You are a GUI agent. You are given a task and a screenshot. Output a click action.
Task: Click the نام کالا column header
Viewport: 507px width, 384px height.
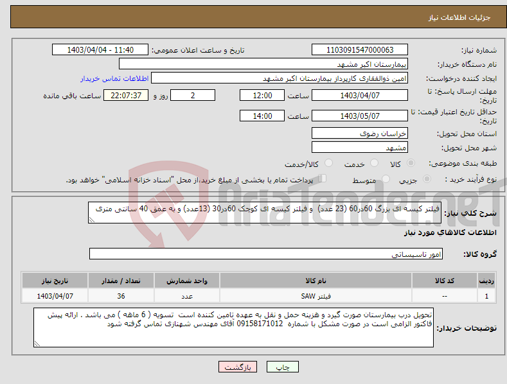click(316, 281)
